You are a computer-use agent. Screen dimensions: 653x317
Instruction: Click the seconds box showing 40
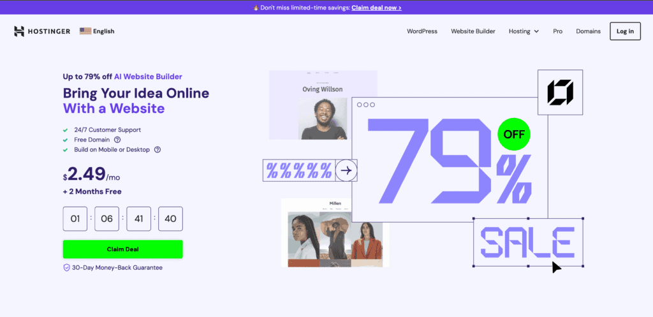(x=170, y=219)
